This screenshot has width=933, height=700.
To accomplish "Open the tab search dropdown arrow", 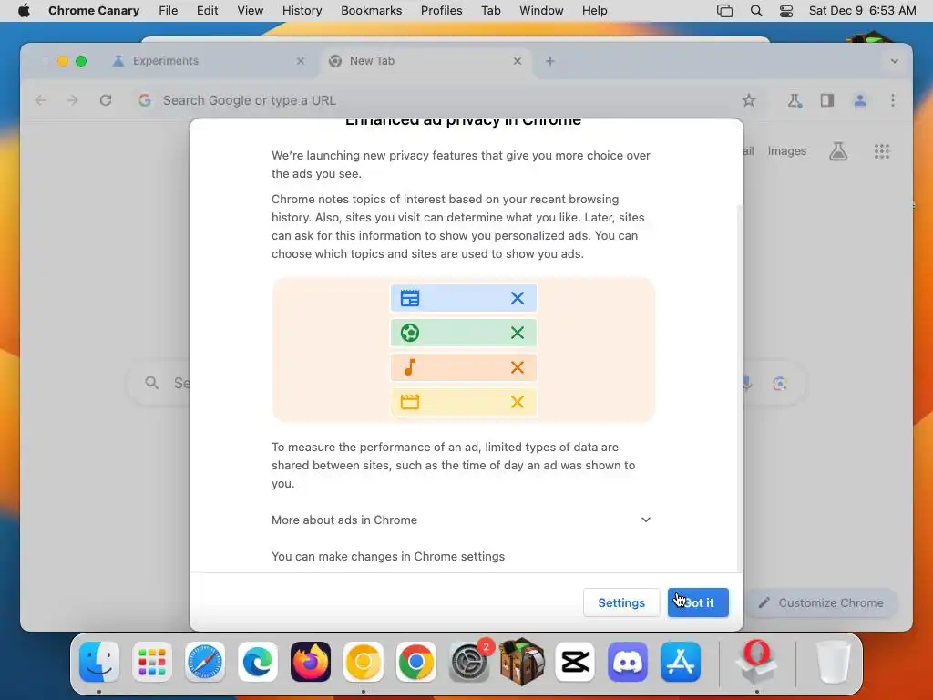I will [894, 61].
